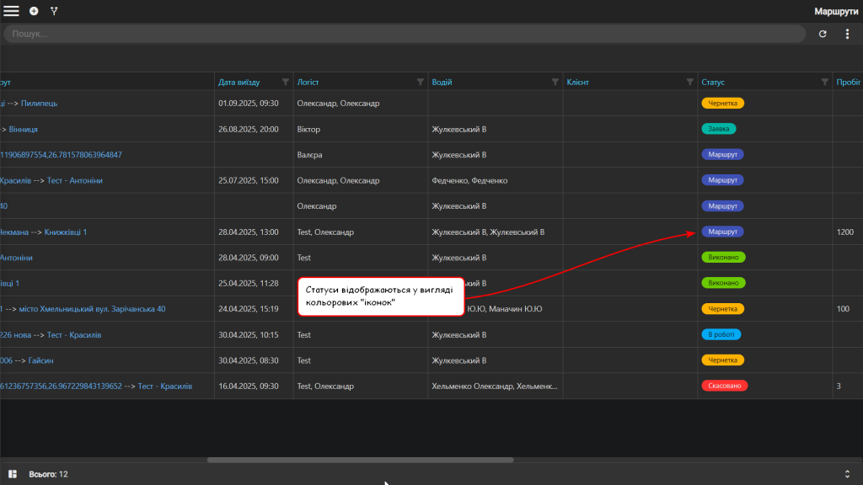Screen dimensions: 863x485
Task: Expand the footer up-down arrows control
Action: 847,474
